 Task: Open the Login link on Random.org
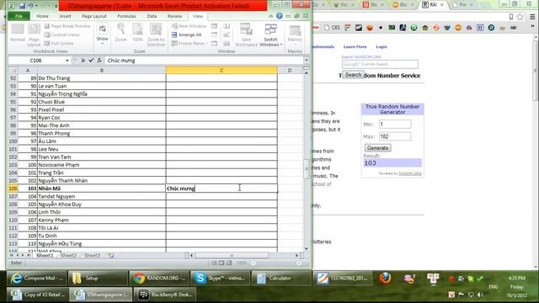[382, 47]
